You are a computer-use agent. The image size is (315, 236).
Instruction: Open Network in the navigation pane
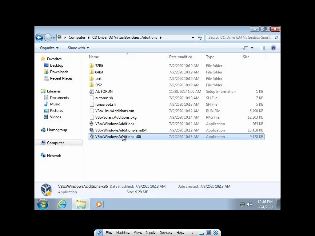54,156
